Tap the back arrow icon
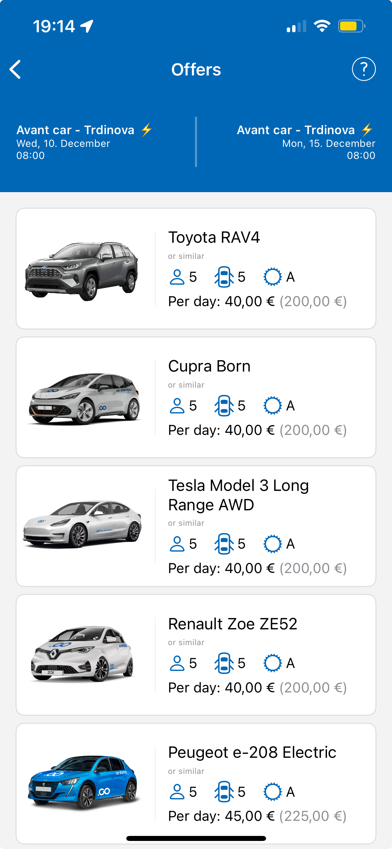The height and width of the screenshot is (849, 392). [x=15, y=69]
